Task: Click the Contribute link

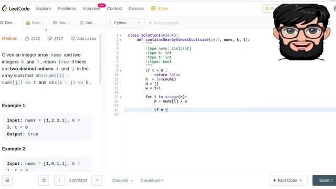Action: [152, 181]
